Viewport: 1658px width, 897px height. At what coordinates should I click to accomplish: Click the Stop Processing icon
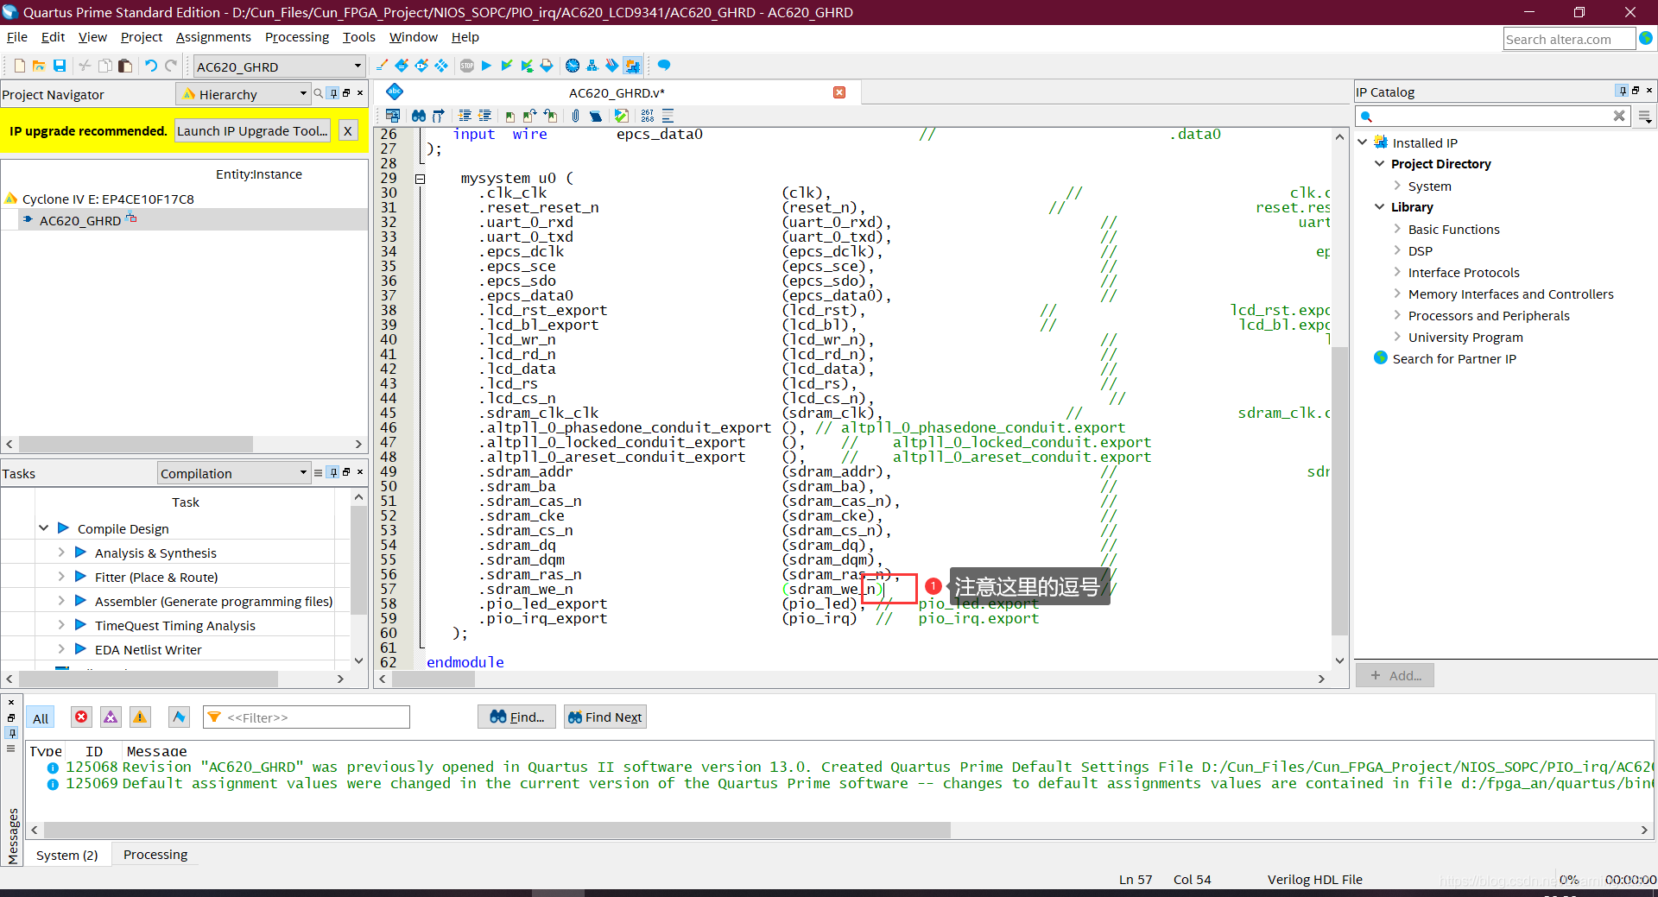(x=467, y=66)
